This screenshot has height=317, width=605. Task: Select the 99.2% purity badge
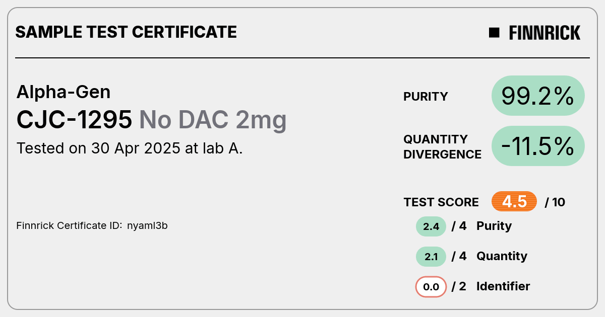point(538,96)
